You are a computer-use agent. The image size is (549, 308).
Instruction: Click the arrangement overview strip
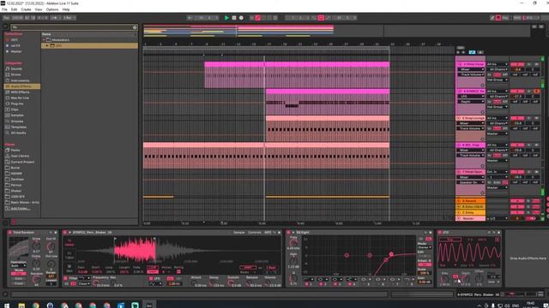coord(337,31)
